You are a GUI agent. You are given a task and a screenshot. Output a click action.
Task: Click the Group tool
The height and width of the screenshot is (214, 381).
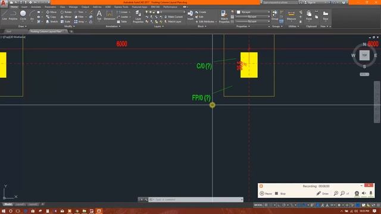click(274, 15)
